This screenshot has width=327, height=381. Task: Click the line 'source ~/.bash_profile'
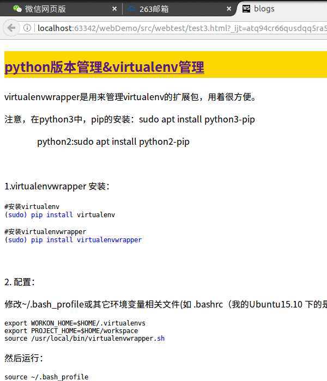point(46,377)
